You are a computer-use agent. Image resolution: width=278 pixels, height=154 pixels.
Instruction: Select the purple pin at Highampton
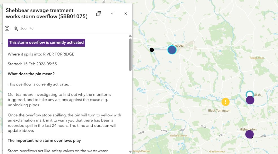pos(249,134)
